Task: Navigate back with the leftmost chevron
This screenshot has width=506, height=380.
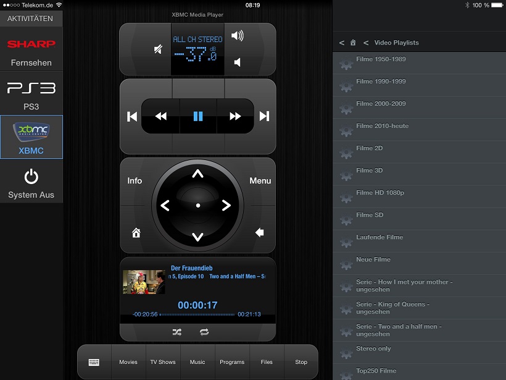Action: pyautogui.click(x=342, y=43)
